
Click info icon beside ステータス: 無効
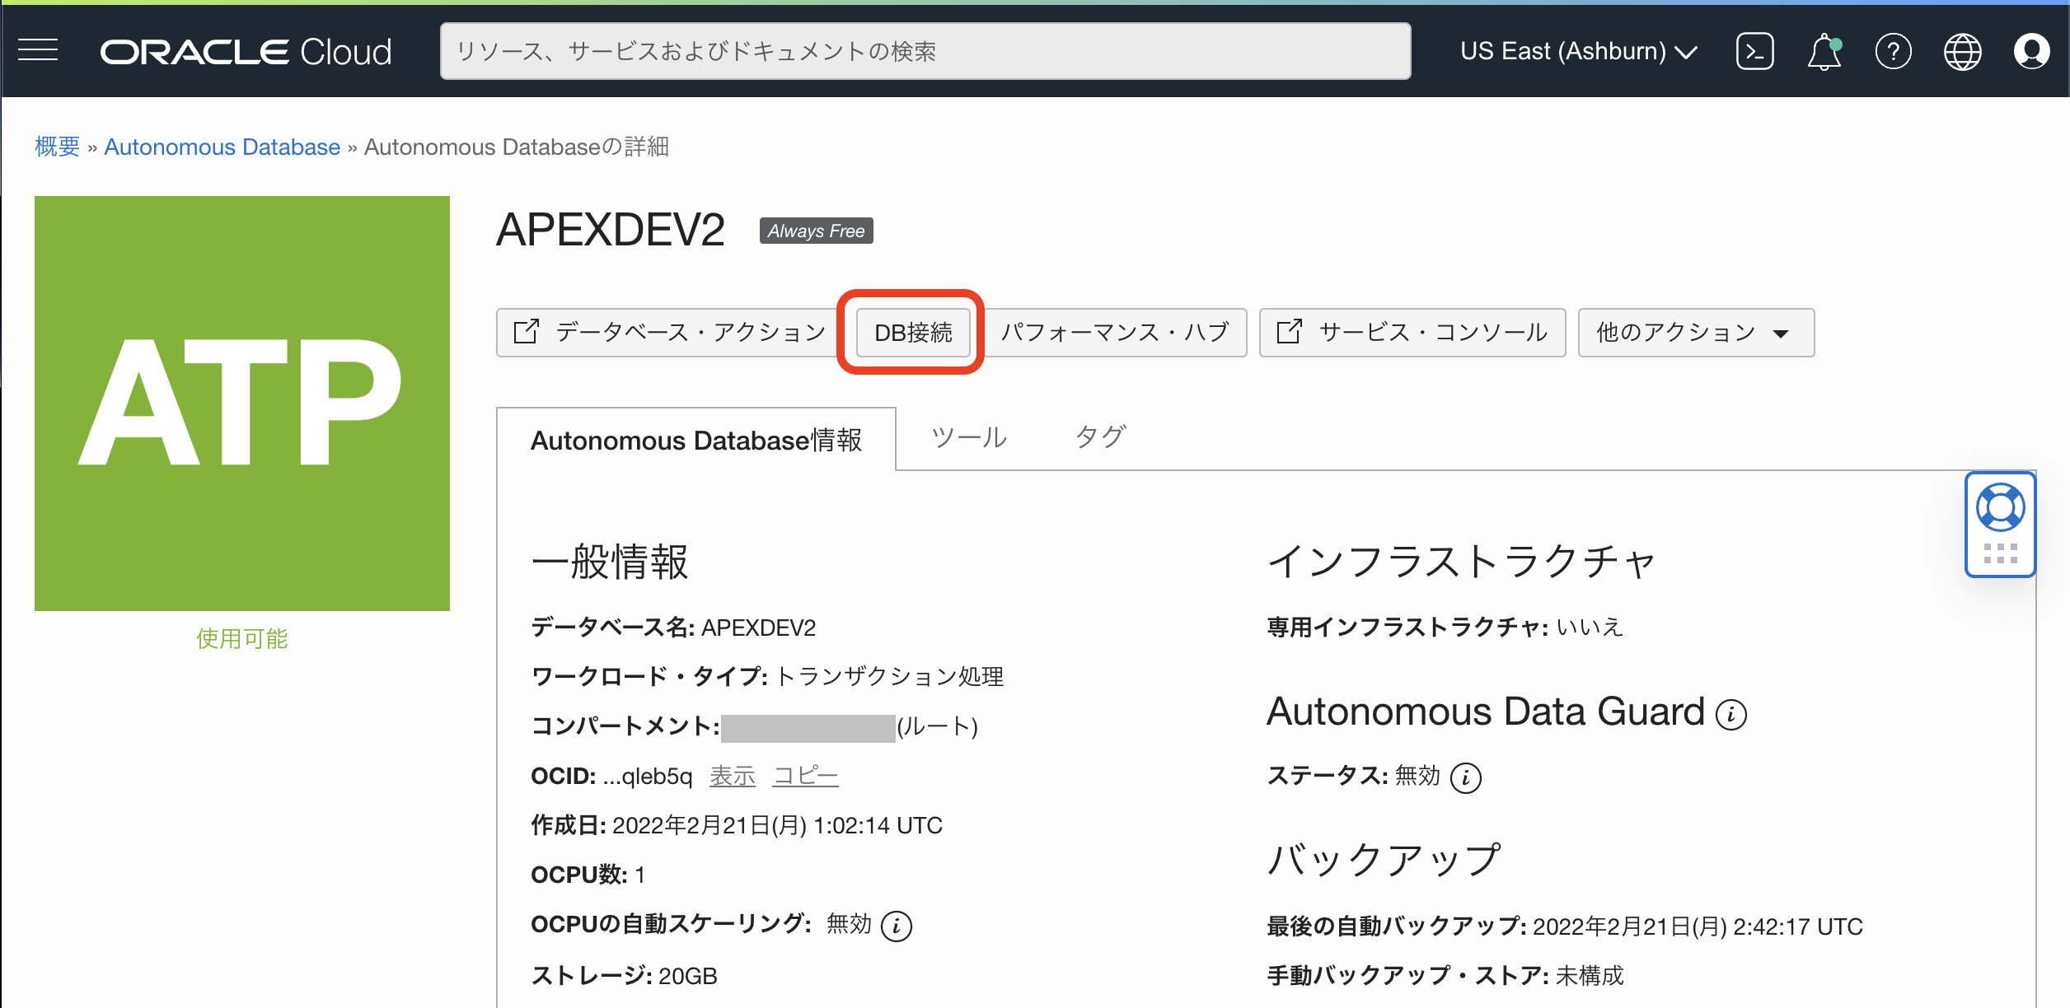click(x=1465, y=777)
